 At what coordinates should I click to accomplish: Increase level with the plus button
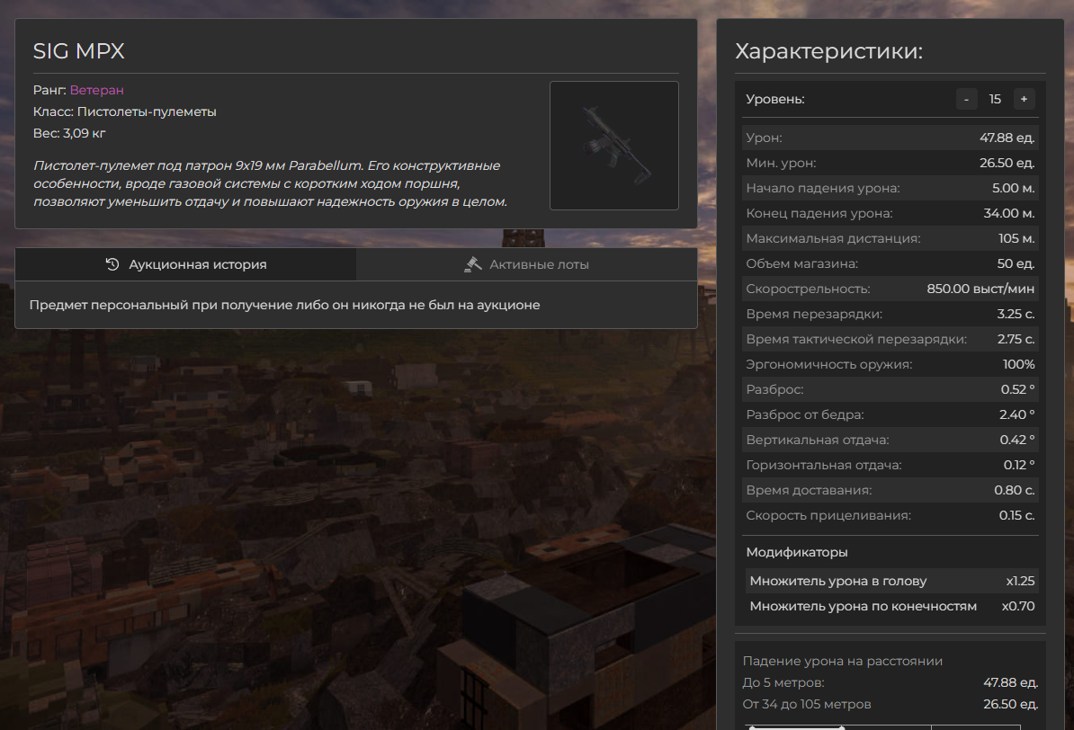1024,99
